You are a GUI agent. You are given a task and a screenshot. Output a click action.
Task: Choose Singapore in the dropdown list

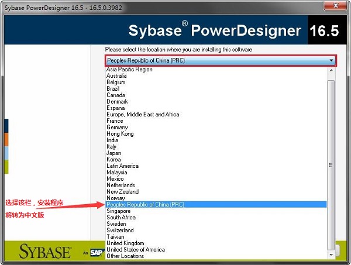click(x=118, y=211)
